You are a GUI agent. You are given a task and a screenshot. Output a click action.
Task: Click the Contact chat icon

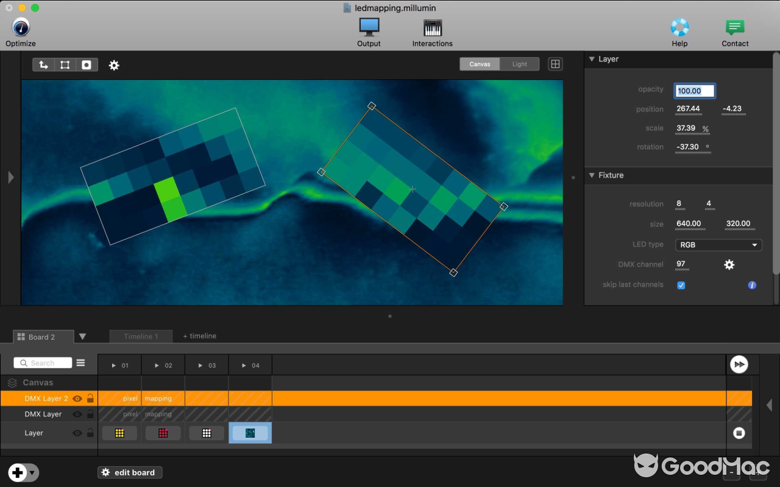click(x=735, y=27)
